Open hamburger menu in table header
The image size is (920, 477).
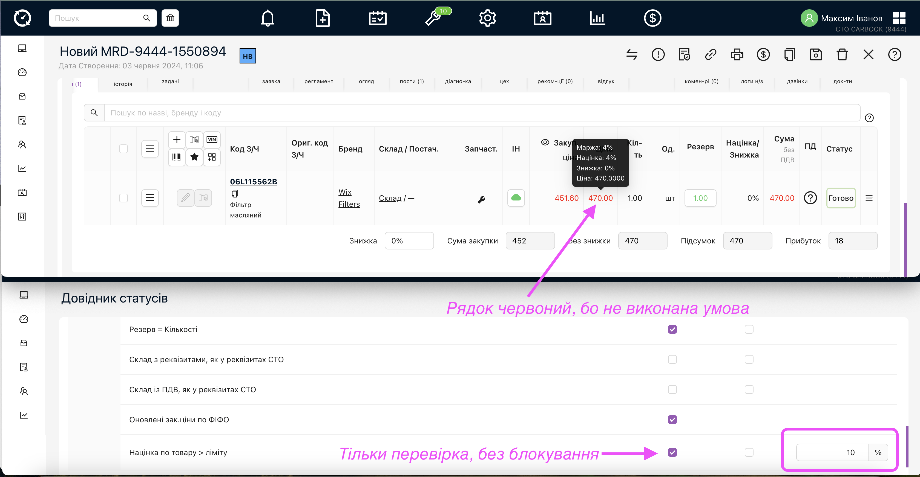[x=150, y=149]
